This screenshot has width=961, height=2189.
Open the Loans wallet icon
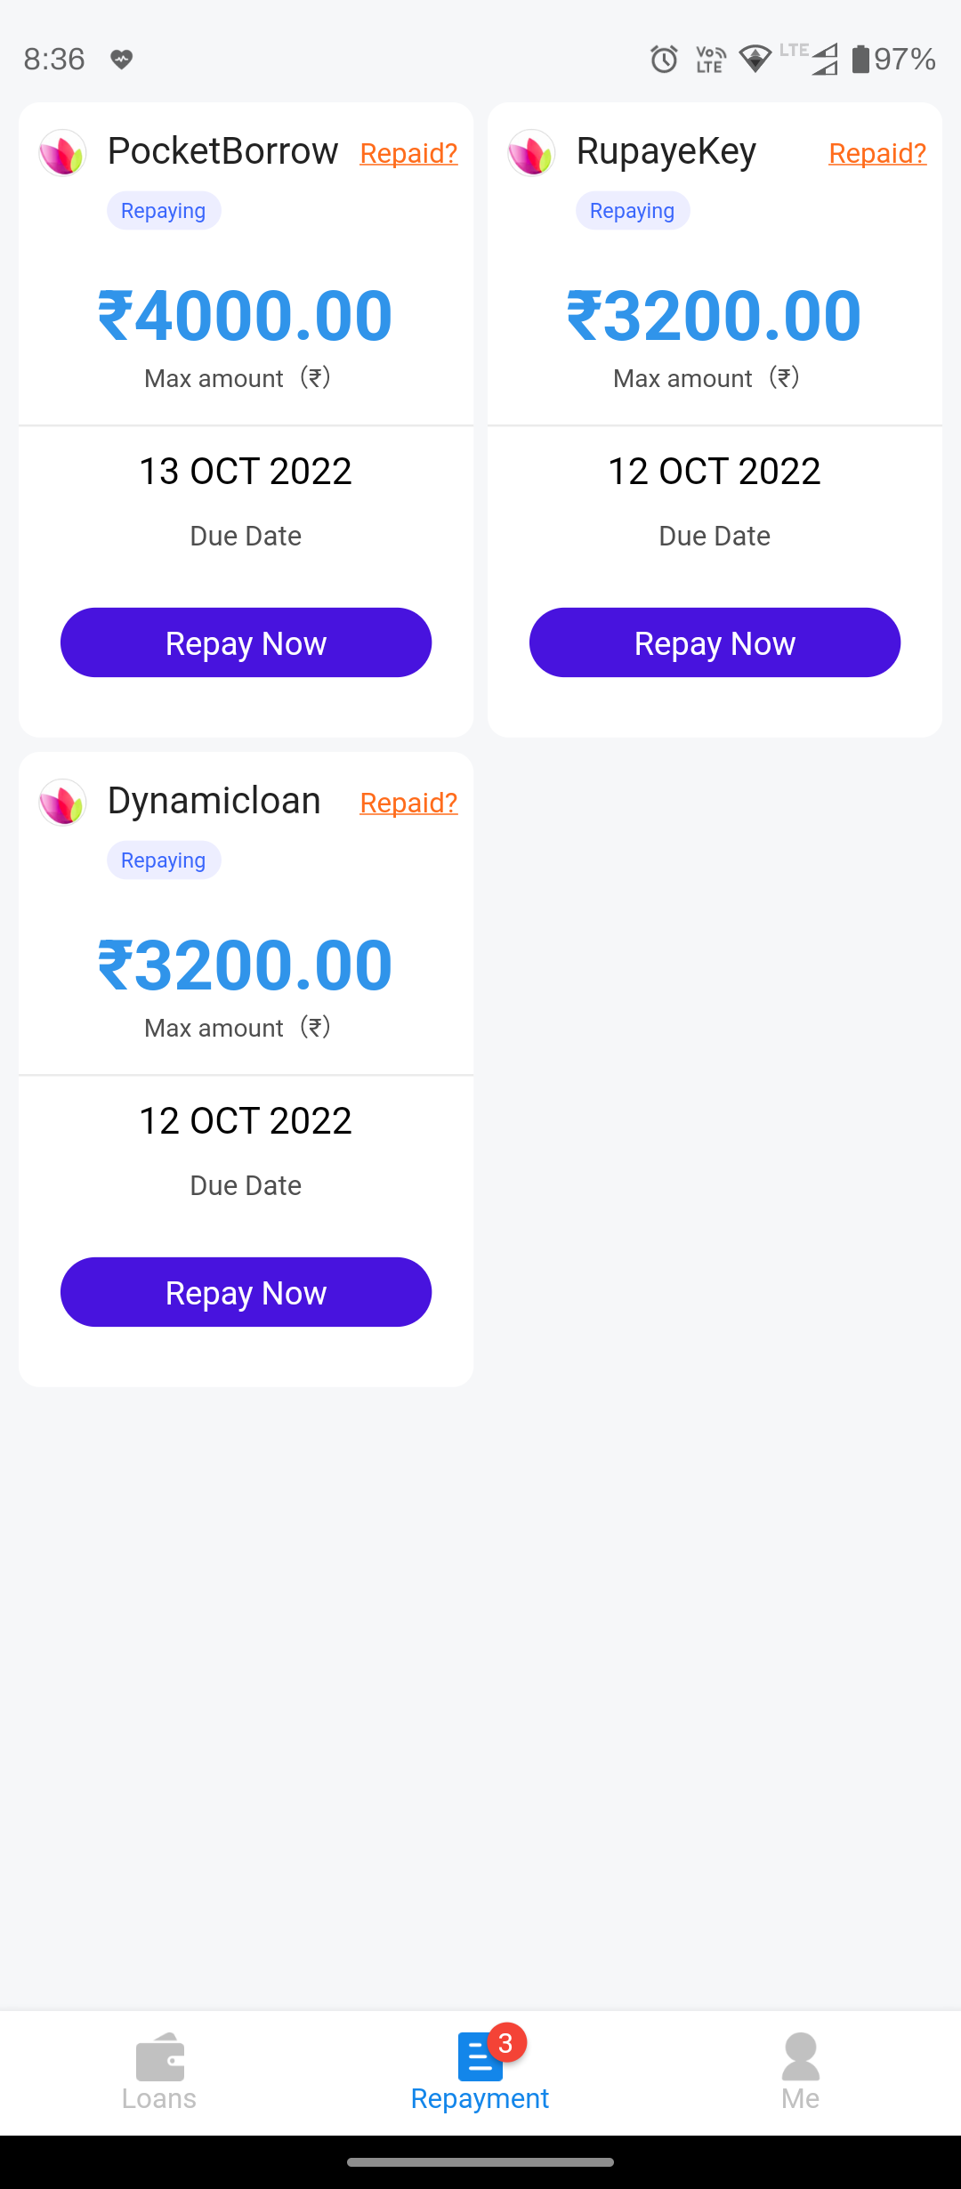(159, 2056)
